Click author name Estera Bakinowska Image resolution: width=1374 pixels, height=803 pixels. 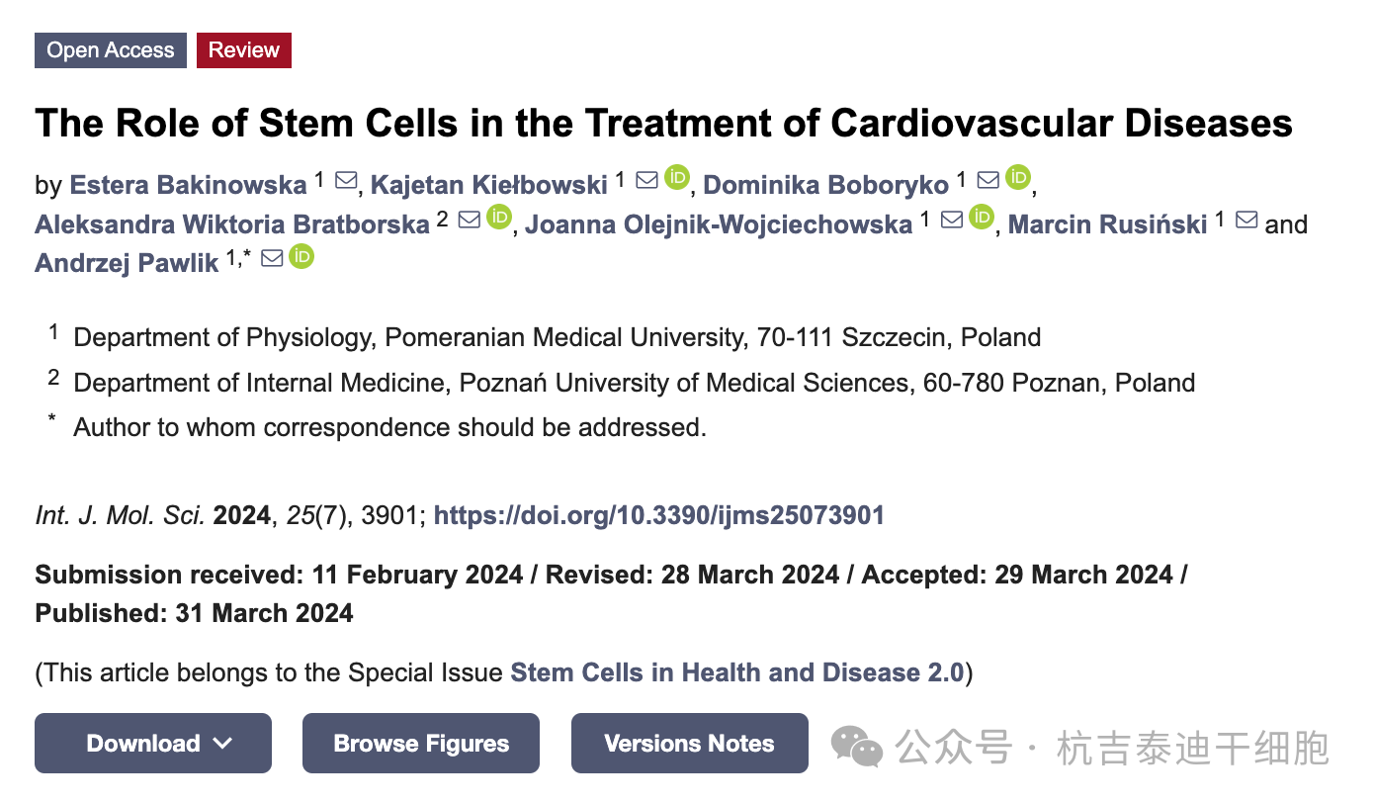point(188,185)
